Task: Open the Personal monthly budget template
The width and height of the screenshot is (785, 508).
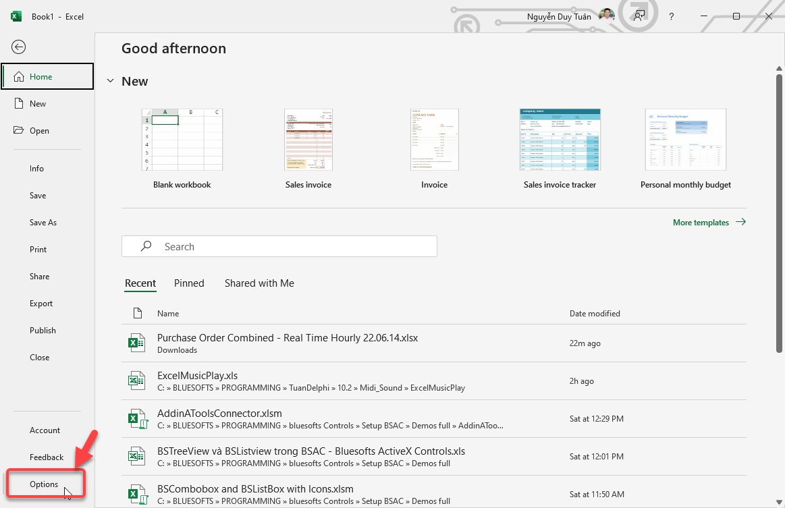Action: click(686, 140)
